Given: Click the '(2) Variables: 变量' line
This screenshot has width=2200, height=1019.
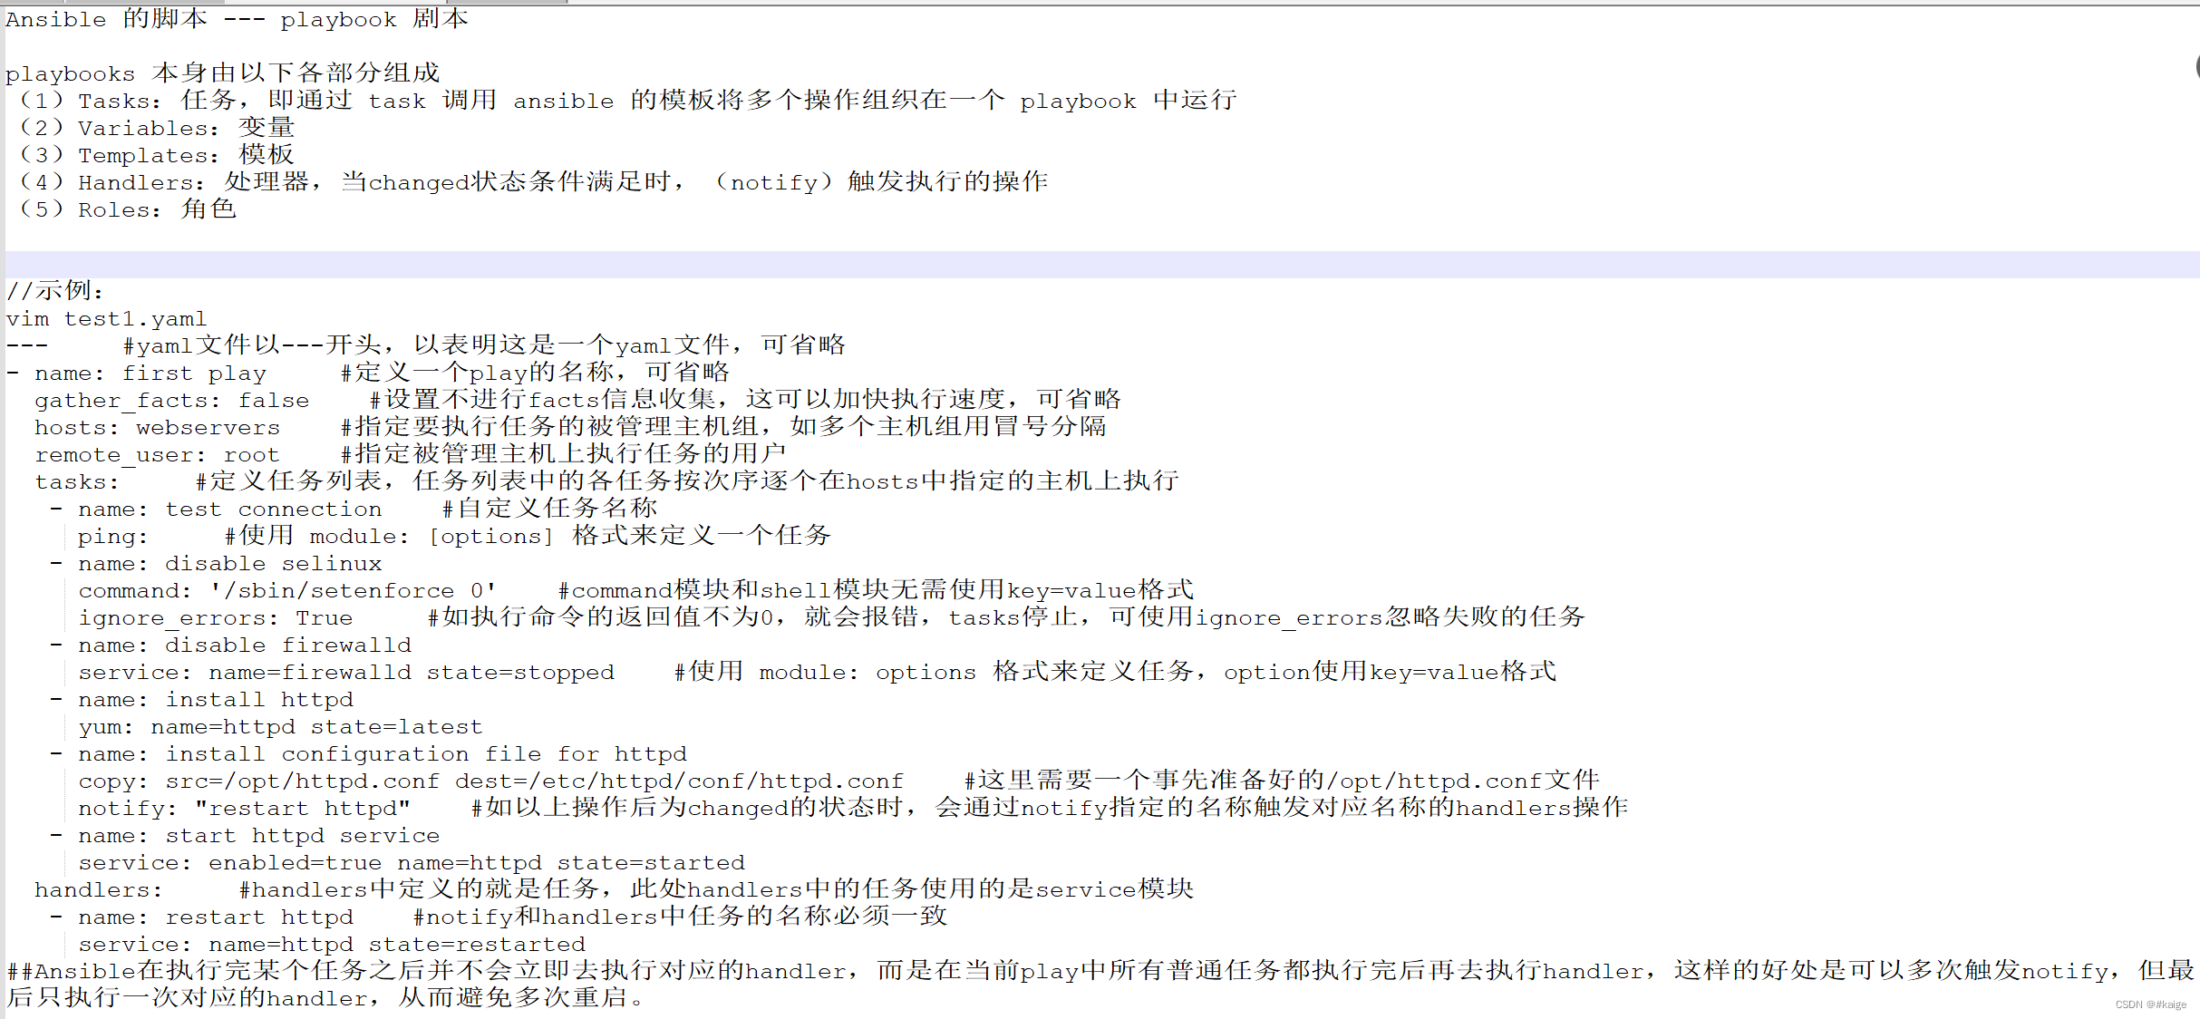Looking at the screenshot, I should tap(158, 128).
